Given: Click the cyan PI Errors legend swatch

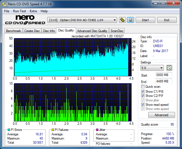Looking at the screenshot, I should 9,130.
